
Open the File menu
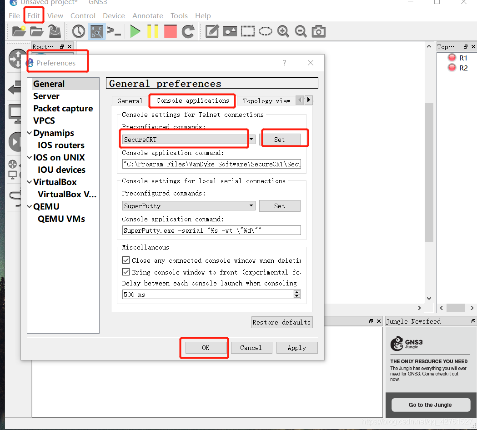14,15
